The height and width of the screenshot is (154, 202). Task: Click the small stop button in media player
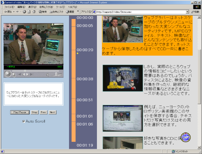13,74
